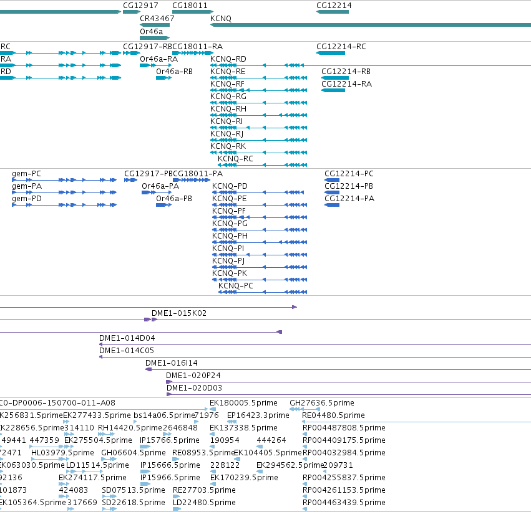Click protein label 'KCNQ-PF'
Image resolution: width=531 pixels, height=512 pixels.
[229, 211]
